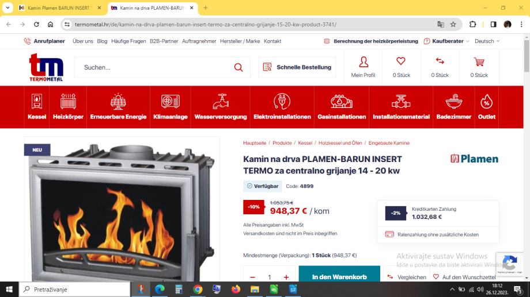Open Hersteller / Marke menu item
Screen dimensions: 530x297
(x=240, y=41)
